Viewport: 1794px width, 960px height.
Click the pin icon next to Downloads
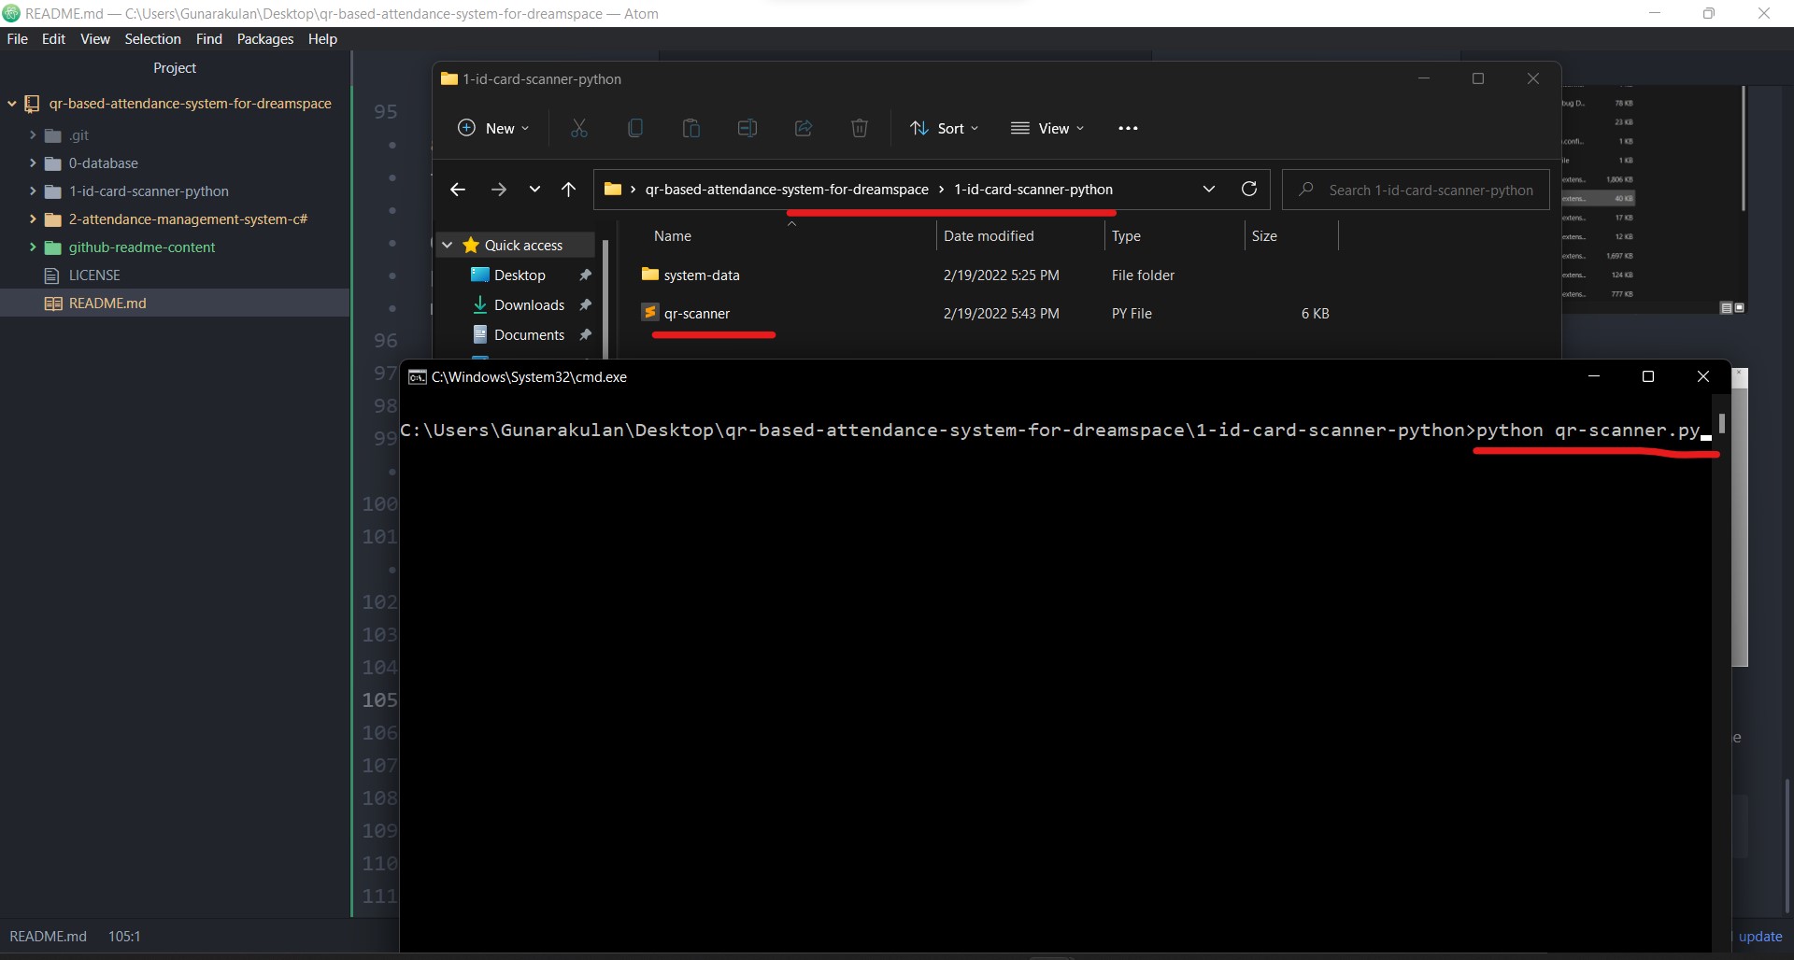(x=585, y=304)
